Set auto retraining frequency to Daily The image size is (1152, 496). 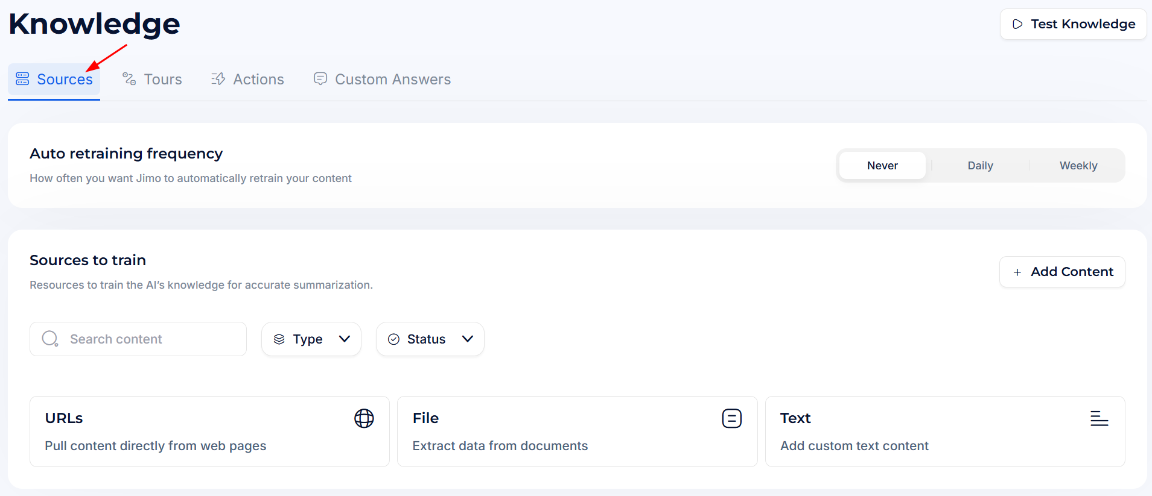[x=980, y=166]
